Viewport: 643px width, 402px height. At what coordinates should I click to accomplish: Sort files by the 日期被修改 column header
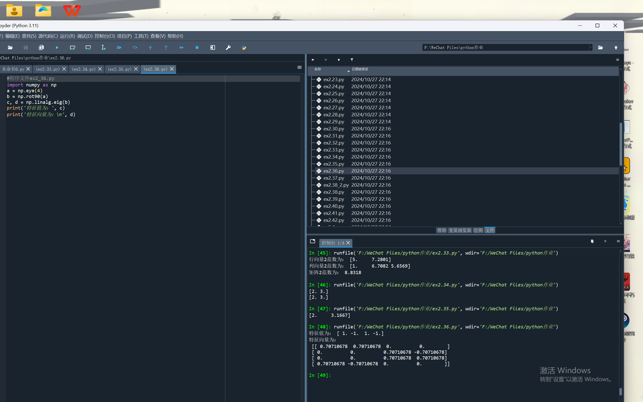(360, 69)
